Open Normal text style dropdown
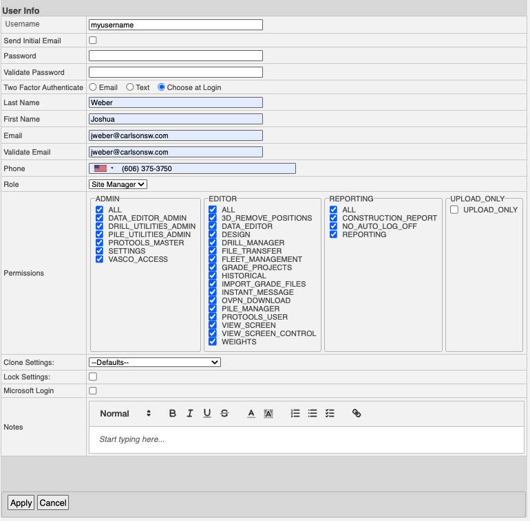This screenshot has height=521, width=530. (125, 413)
